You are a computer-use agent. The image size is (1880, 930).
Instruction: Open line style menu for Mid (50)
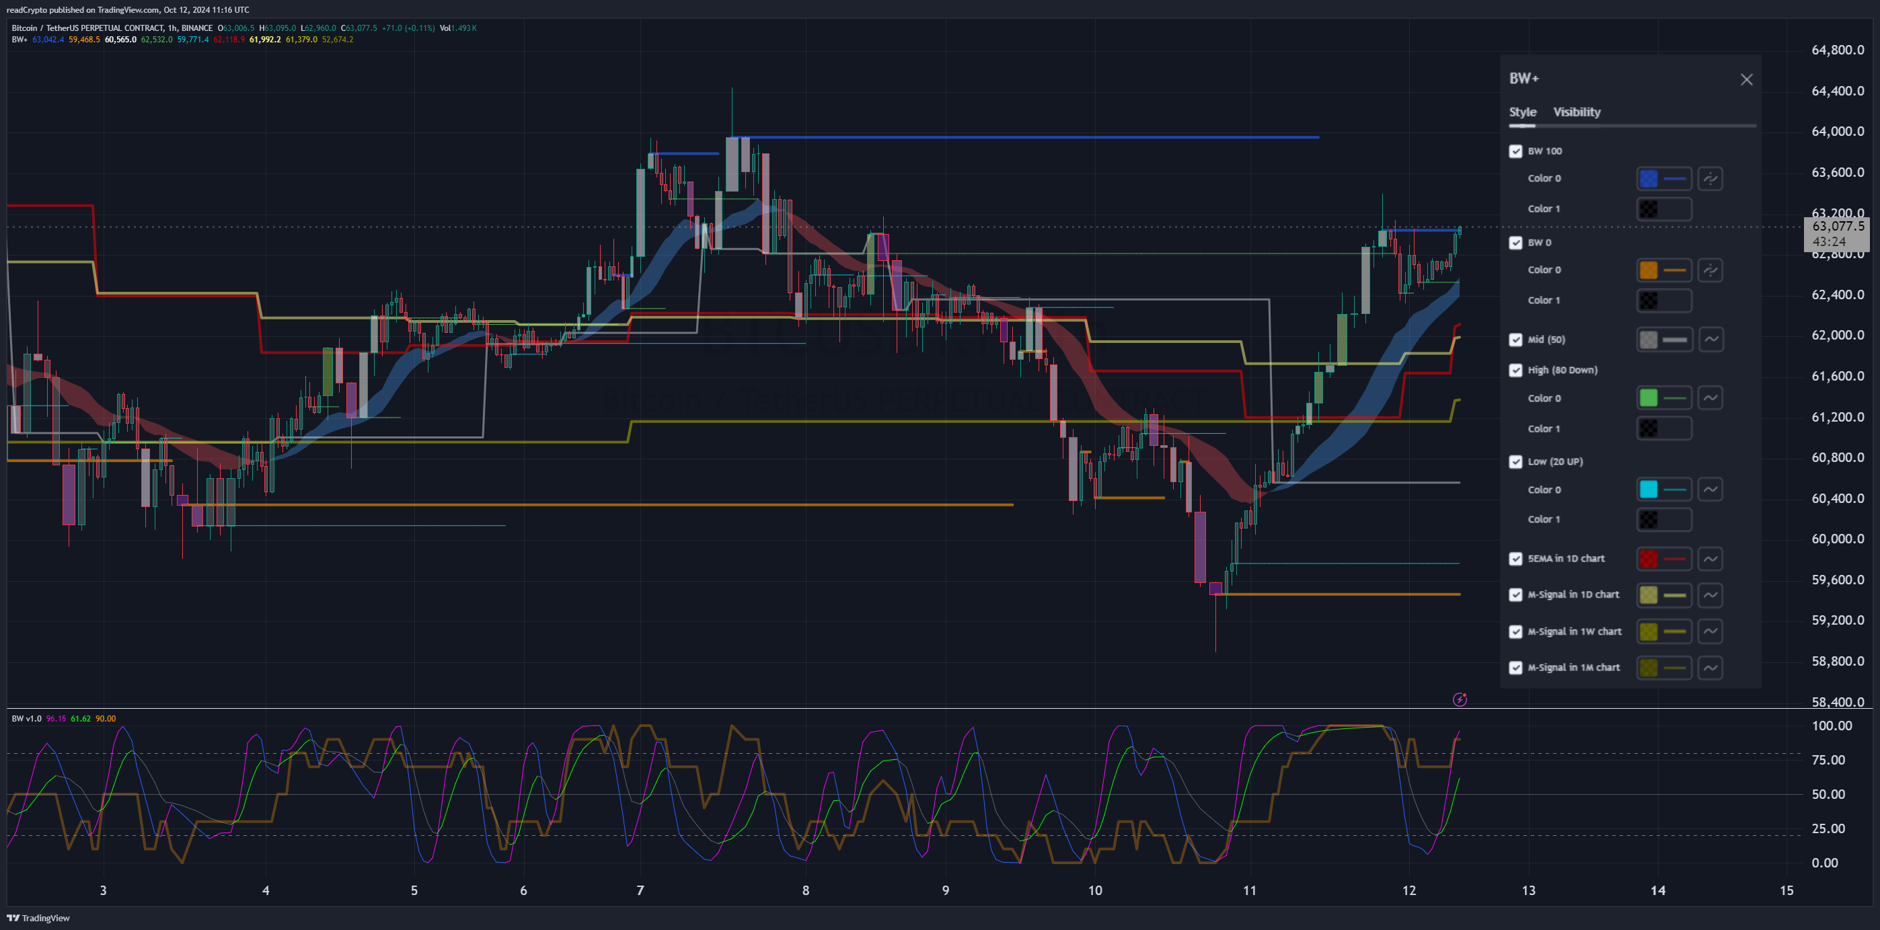[x=1710, y=340]
